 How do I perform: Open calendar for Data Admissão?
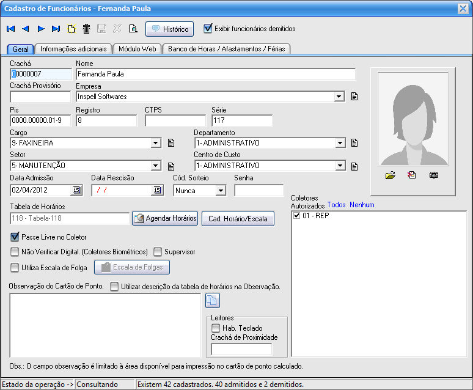click(x=76, y=190)
